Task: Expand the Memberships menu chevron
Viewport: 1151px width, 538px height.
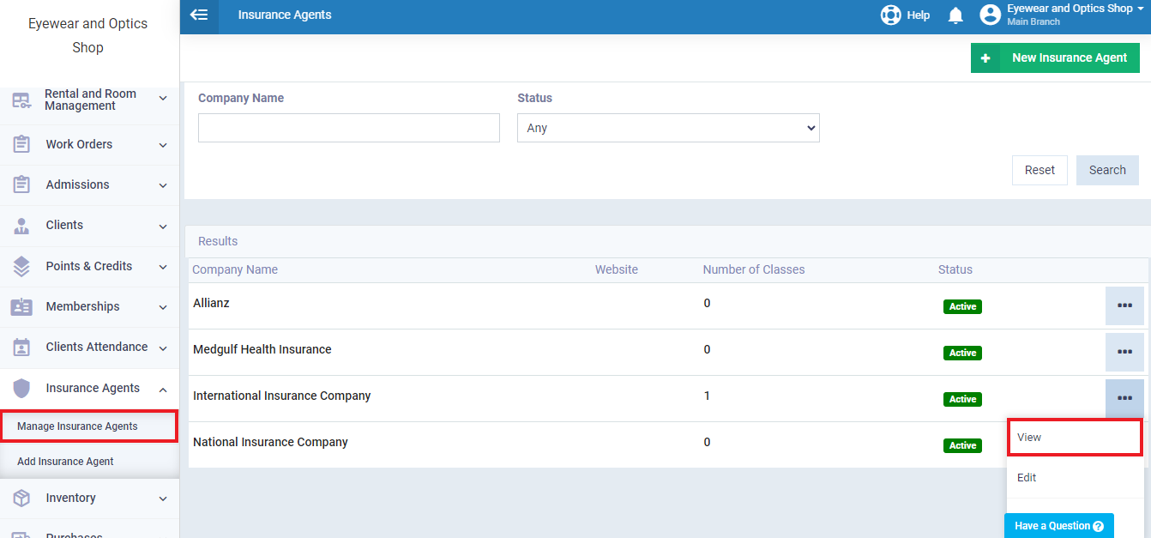Action: [163, 307]
